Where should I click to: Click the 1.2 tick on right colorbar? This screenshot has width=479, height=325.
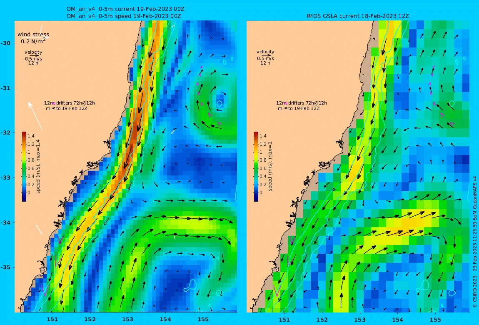[263, 144]
